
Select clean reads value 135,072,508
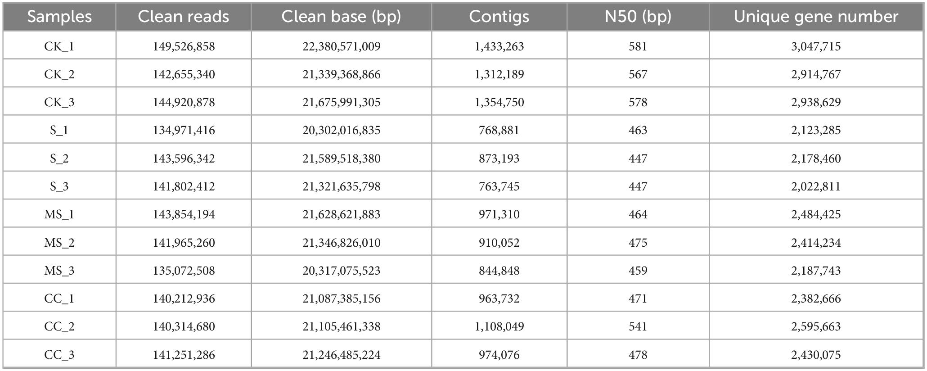184,271
